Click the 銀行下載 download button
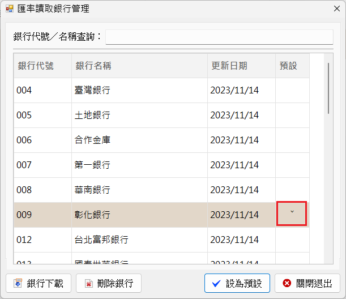The image size is (346, 299). pyautogui.click(x=39, y=283)
